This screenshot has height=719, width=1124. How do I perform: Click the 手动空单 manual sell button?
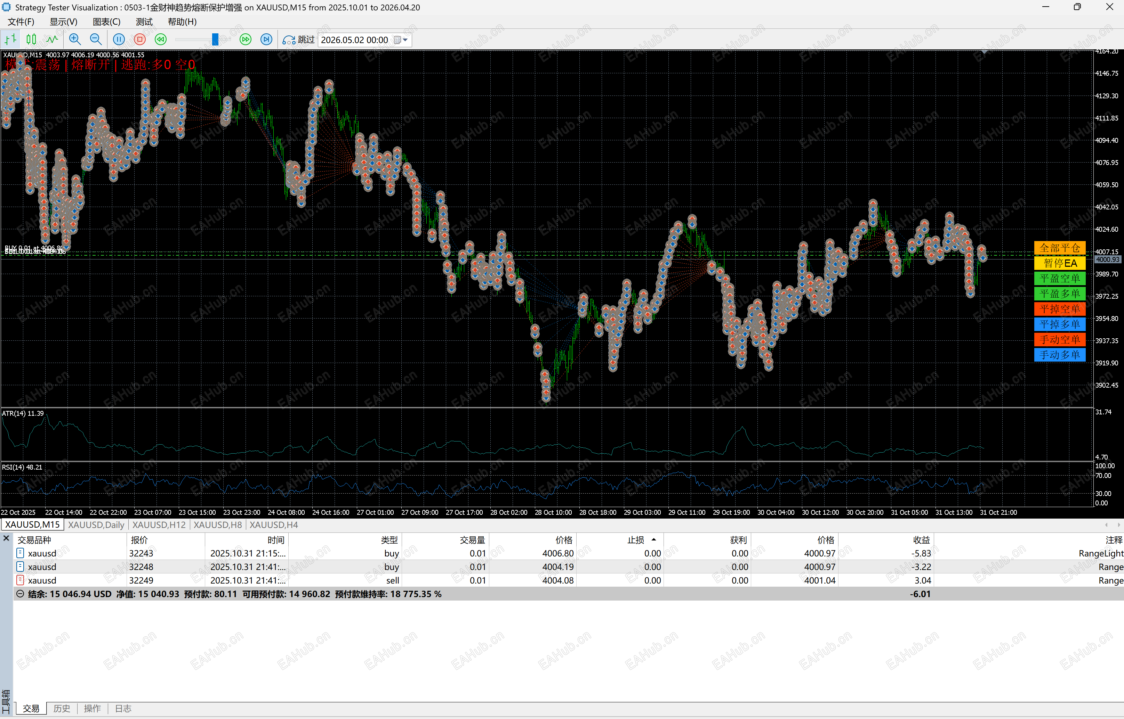point(1060,339)
